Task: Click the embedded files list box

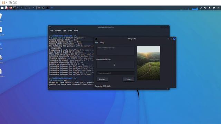Action: coord(115,64)
